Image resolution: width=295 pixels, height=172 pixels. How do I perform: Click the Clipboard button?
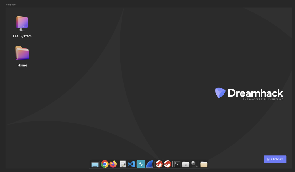275,159
